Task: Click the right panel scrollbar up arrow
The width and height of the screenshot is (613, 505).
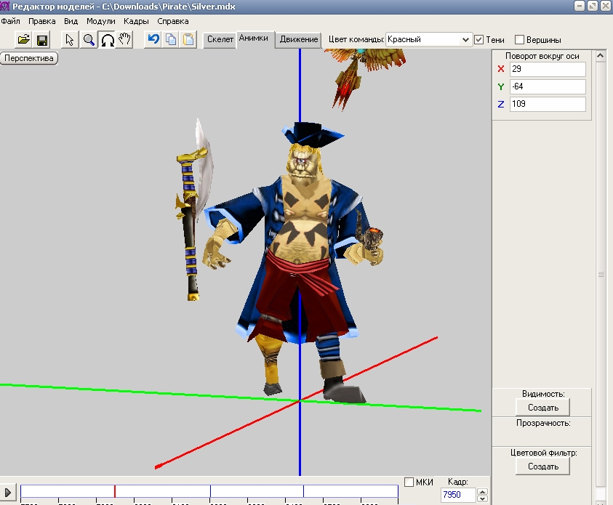Action: [x=601, y=56]
